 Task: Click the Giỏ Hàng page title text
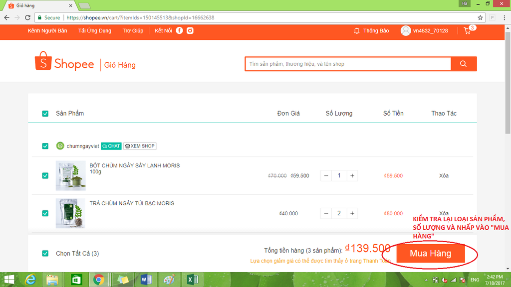[120, 65]
